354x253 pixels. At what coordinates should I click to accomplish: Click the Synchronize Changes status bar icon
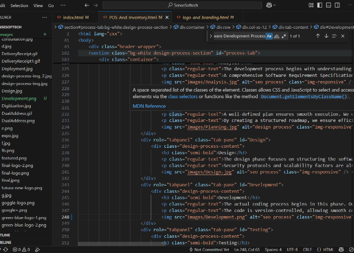coord(6,249)
